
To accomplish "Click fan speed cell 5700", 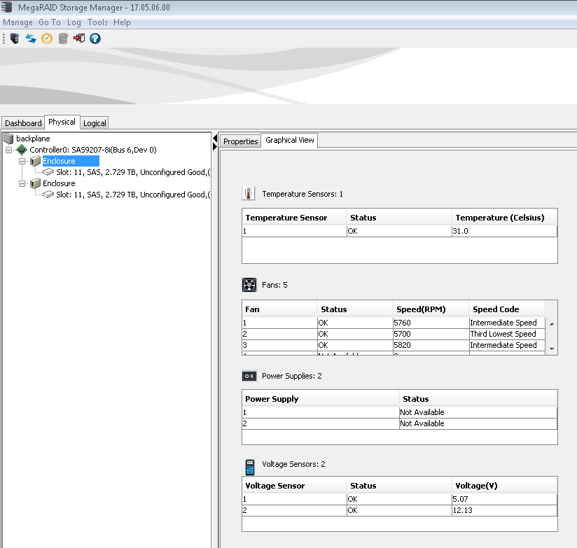I will 431,334.
